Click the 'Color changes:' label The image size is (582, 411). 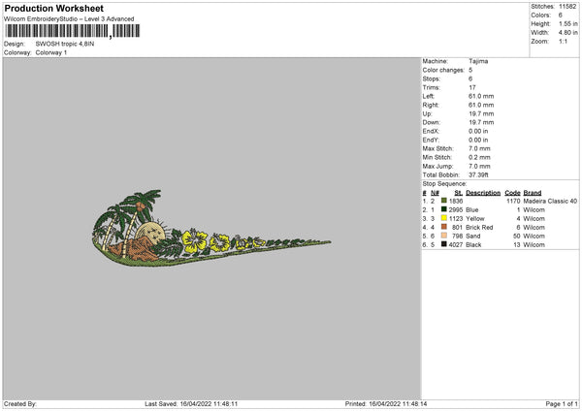[x=443, y=70]
